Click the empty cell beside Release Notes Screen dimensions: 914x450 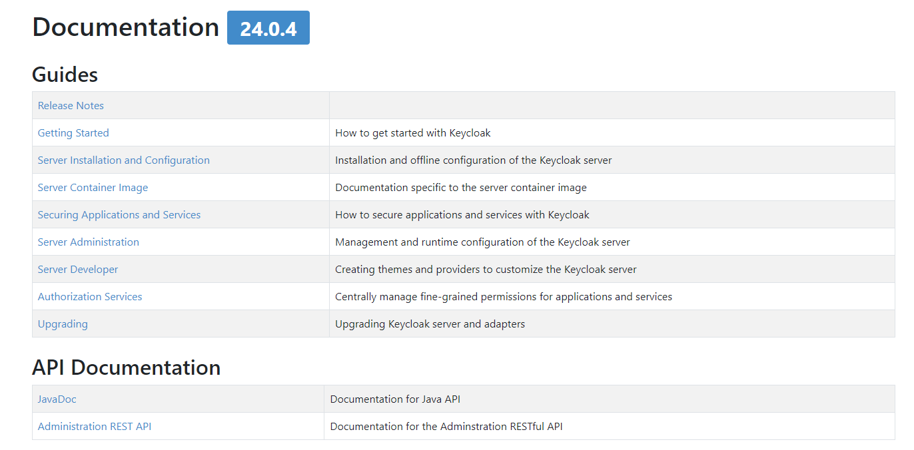click(600, 105)
